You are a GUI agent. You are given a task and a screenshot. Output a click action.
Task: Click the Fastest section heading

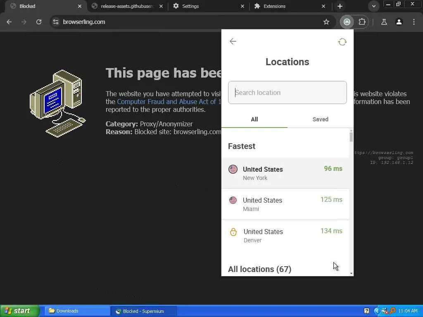click(x=241, y=146)
